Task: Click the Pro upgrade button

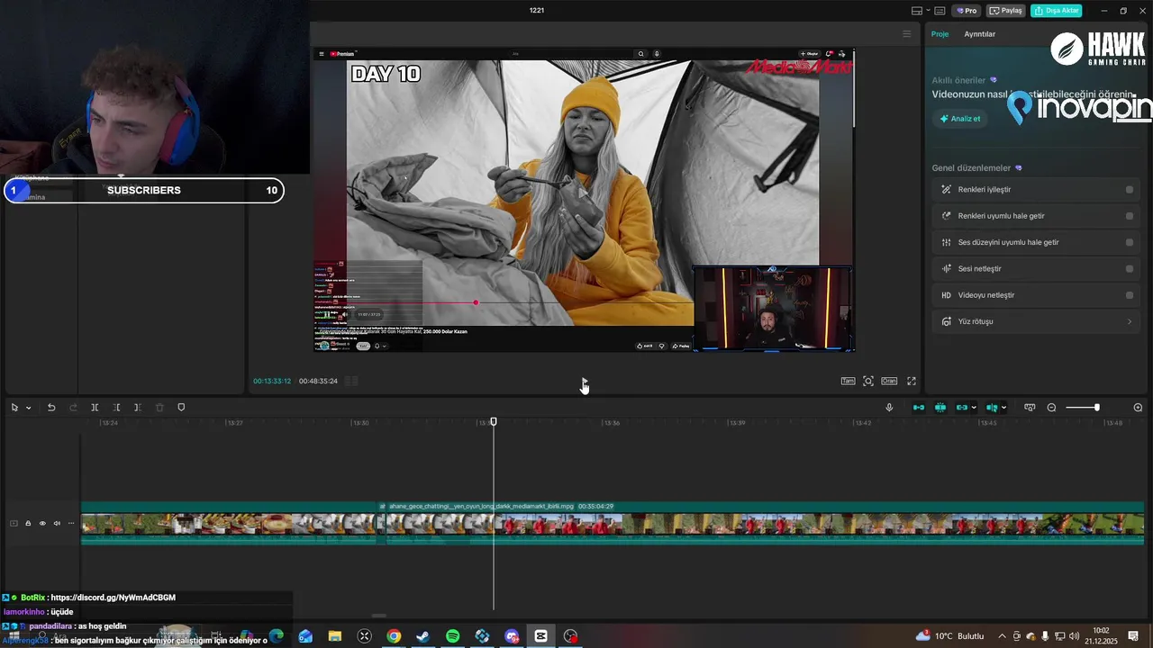Action: click(967, 11)
